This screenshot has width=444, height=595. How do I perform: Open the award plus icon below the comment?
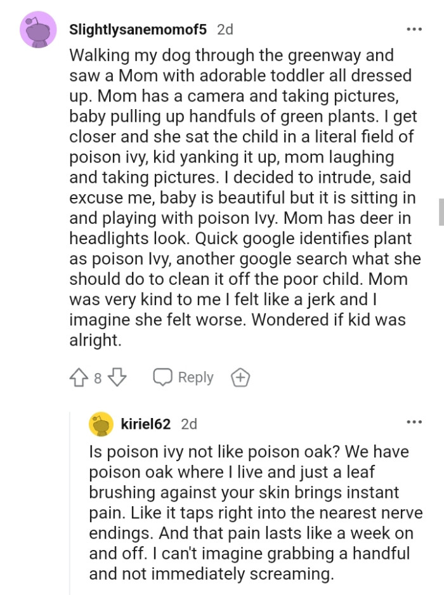240,377
